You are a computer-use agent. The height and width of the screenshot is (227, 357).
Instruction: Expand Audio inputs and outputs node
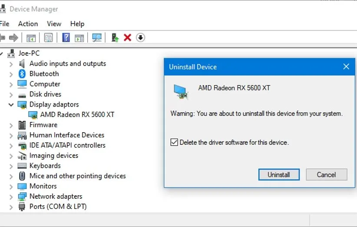pos(11,64)
